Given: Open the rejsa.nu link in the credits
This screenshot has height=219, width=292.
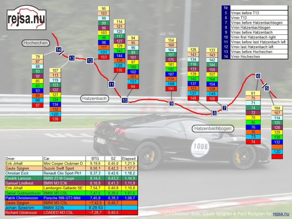Looking at the screenshot, I should (x=281, y=214).
